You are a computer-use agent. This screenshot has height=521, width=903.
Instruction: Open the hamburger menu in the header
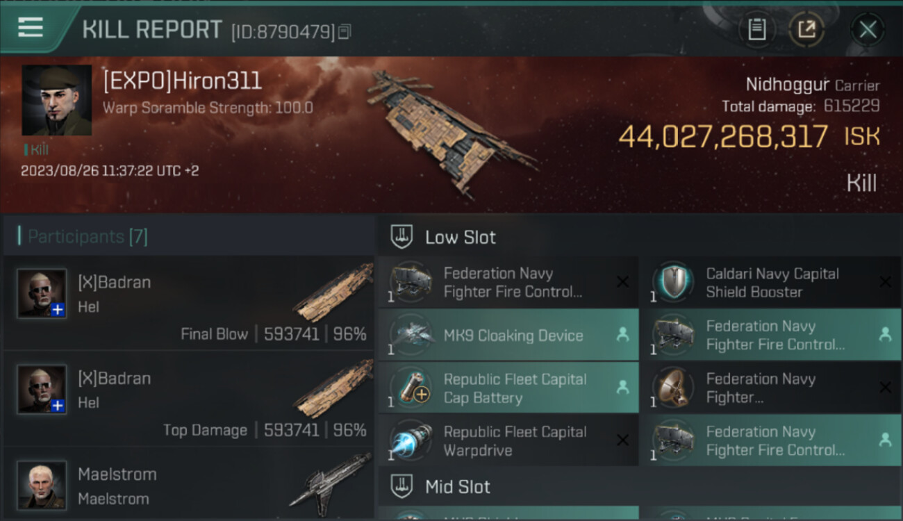pos(31,28)
